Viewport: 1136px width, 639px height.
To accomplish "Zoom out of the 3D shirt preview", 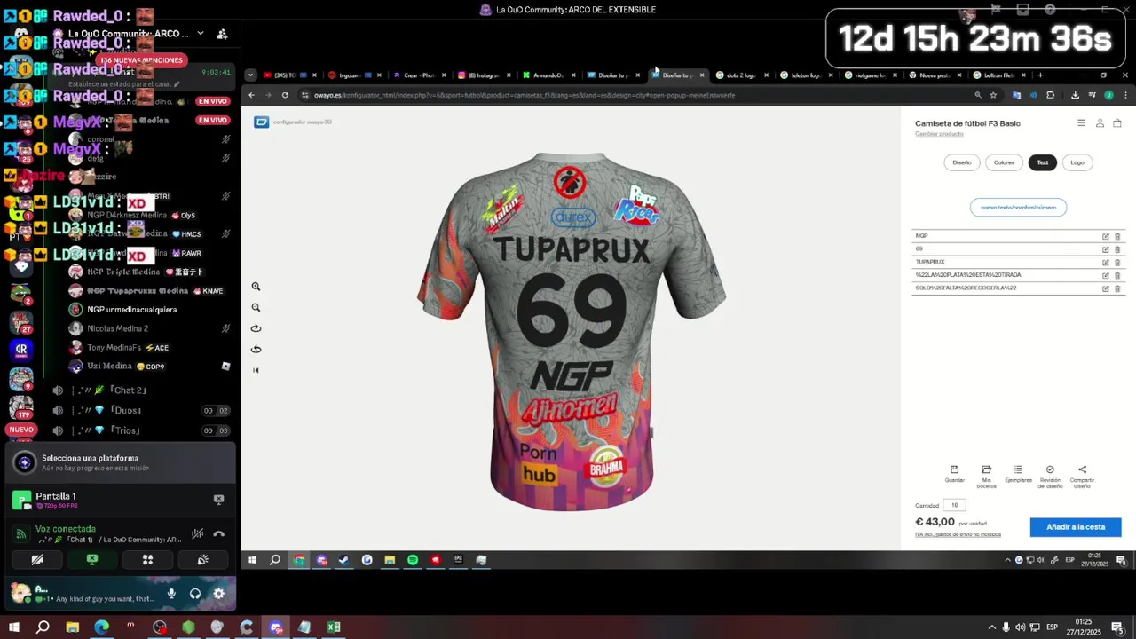I will tap(256, 307).
